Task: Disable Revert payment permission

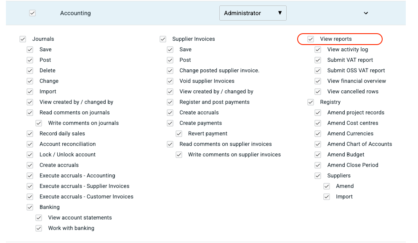Action: (179, 134)
